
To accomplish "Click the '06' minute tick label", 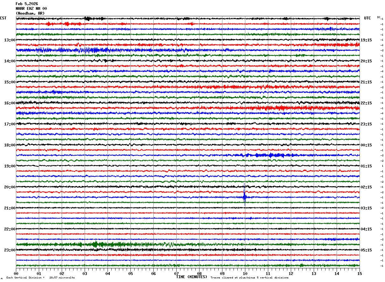I will [x=153, y=273].
